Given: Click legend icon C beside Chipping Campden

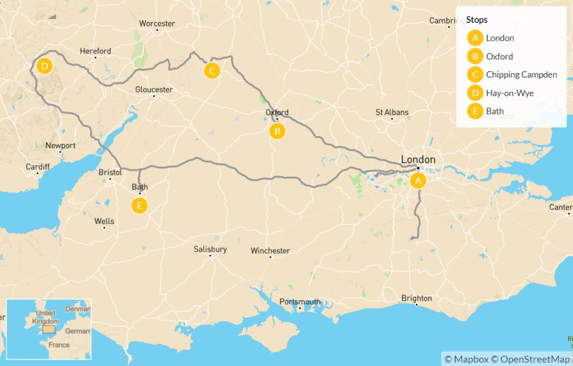Looking at the screenshot, I should coord(475,74).
